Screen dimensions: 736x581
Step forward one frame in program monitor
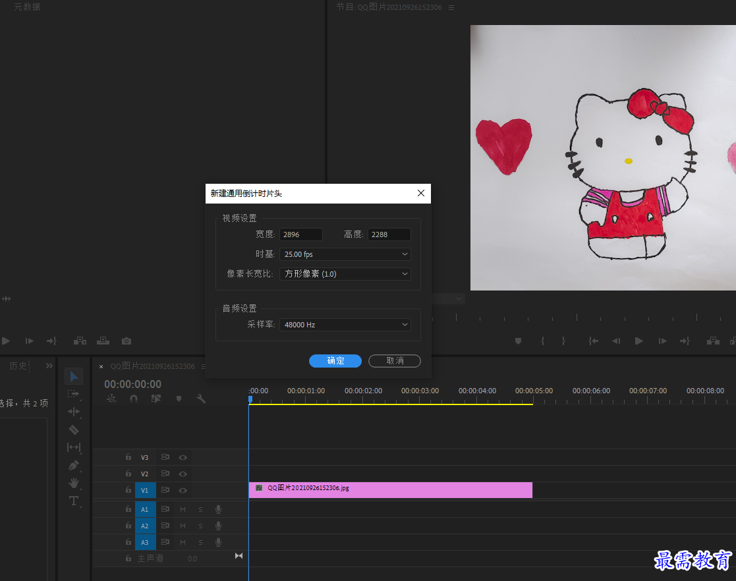[662, 341]
